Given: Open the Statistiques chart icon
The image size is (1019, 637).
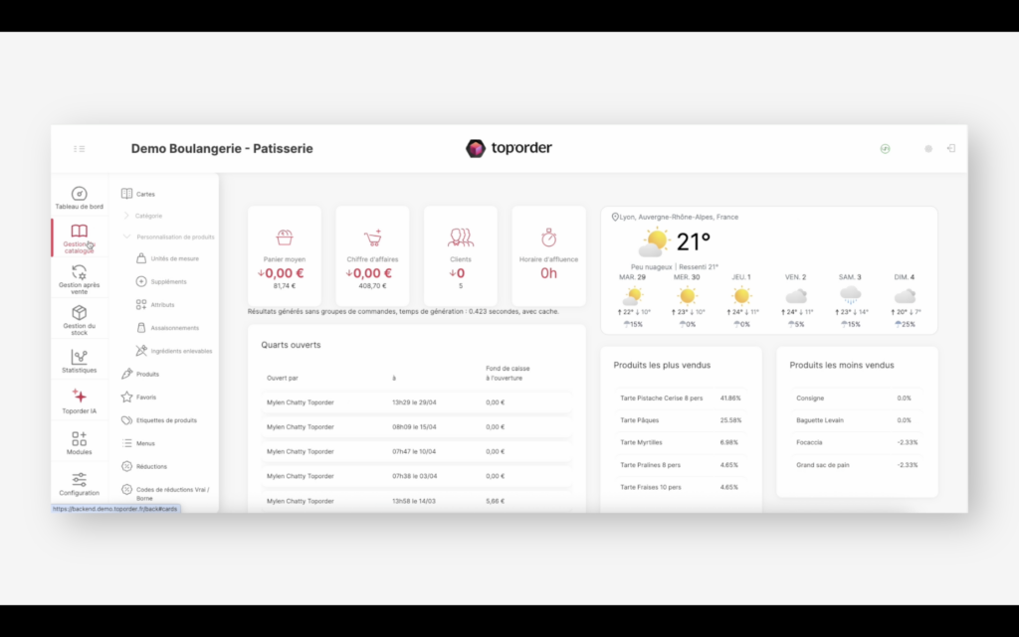Looking at the screenshot, I should (80, 357).
